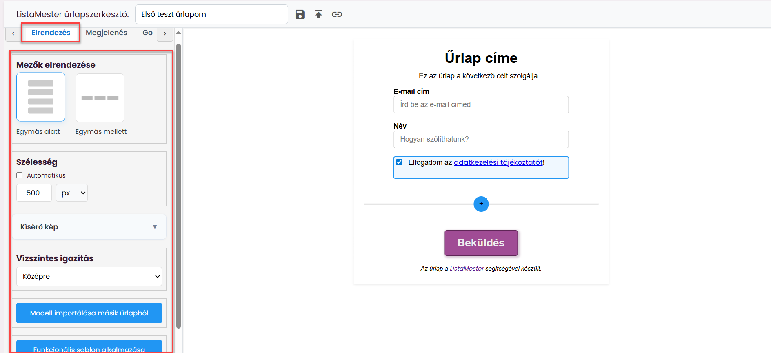Open the Vízszintes igazítás Középre dropdown

pyautogui.click(x=89, y=276)
